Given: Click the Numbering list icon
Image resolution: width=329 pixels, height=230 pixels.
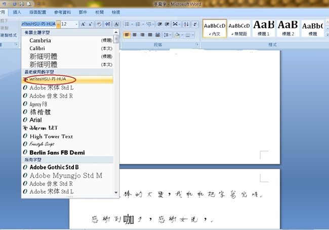Looking at the screenshot, I should (x=138, y=24).
